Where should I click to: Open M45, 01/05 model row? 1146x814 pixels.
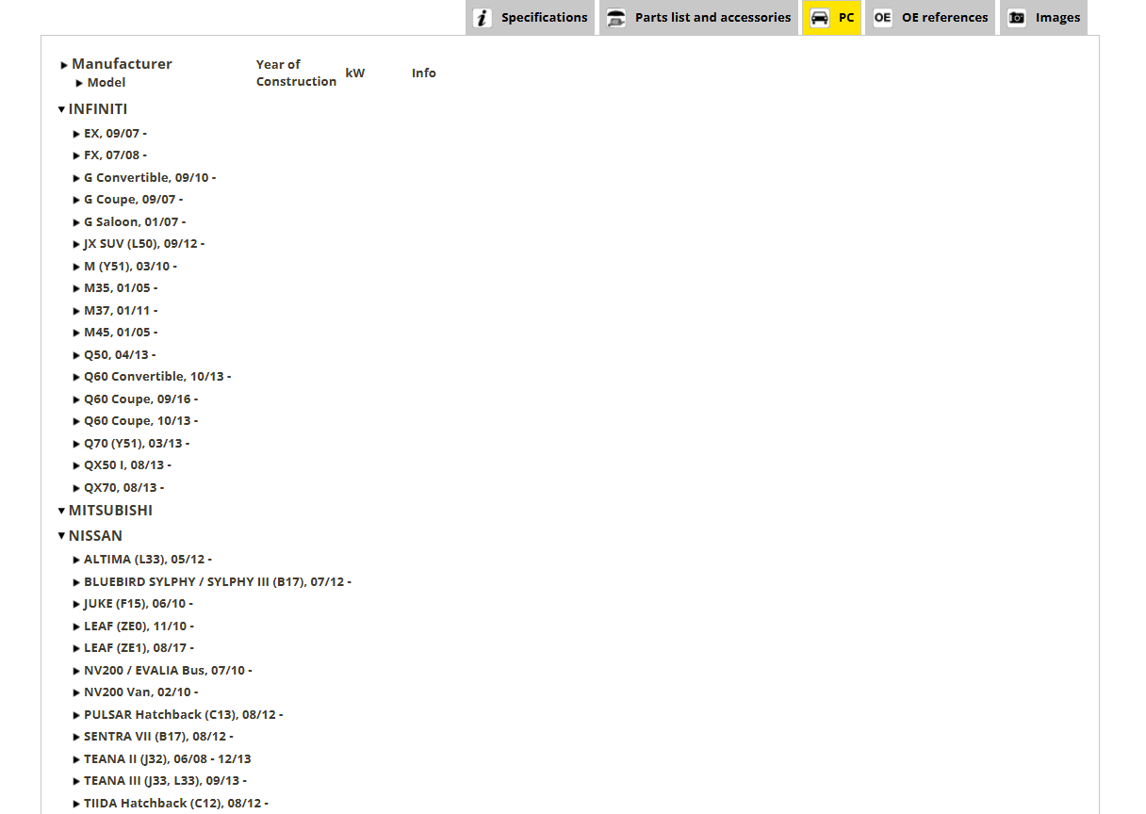121,332
